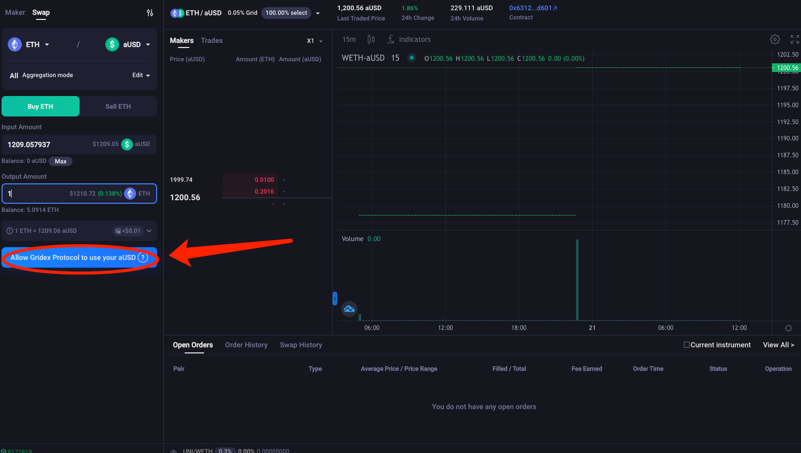Switch to the Trades tab
Screen dimensions: 801x453
click(x=212, y=40)
